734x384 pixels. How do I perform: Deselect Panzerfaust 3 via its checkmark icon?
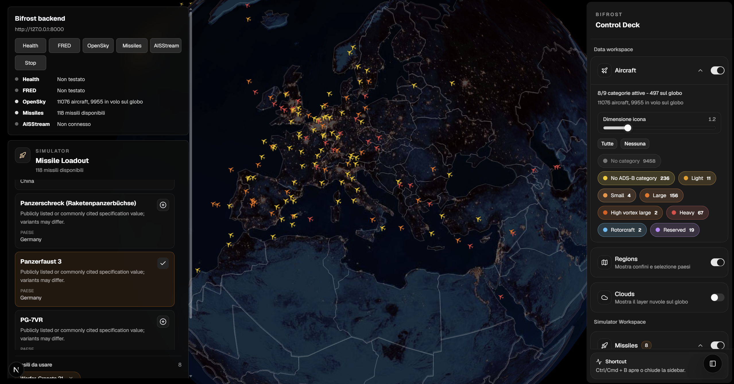click(x=163, y=263)
